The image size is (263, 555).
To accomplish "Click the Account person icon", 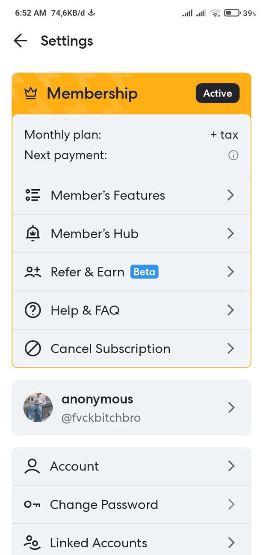I will tap(33, 466).
